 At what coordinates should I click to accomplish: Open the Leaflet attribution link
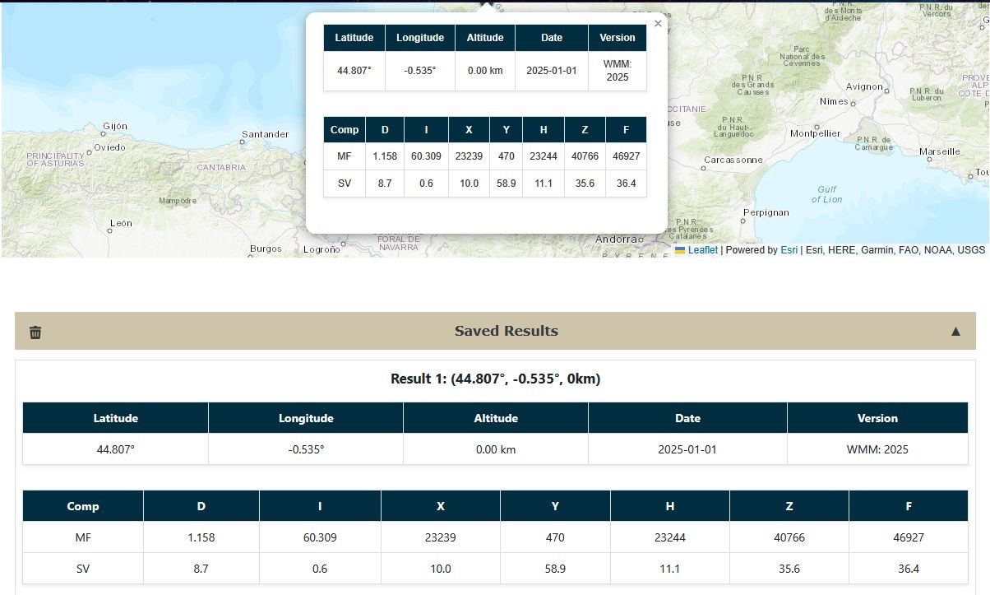click(702, 250)
